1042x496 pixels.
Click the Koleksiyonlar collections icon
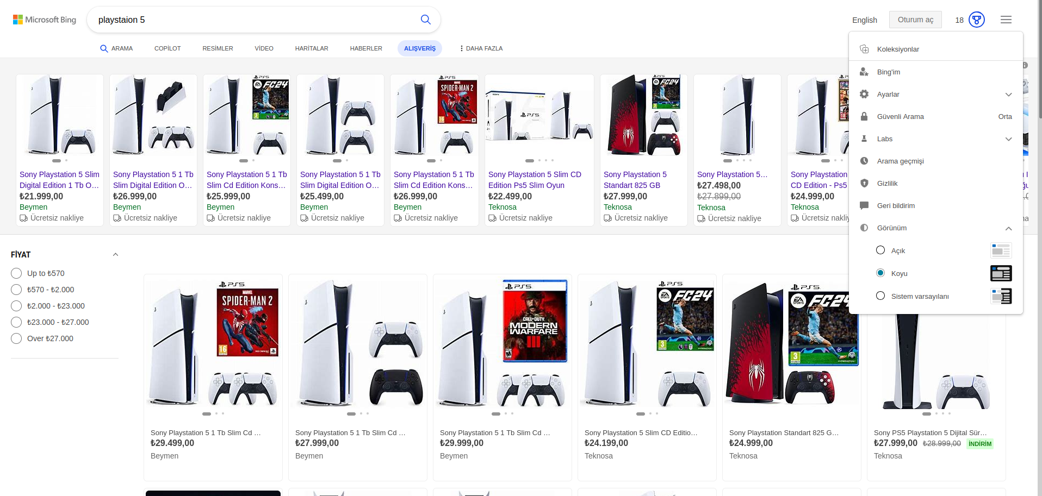(864, 49)
